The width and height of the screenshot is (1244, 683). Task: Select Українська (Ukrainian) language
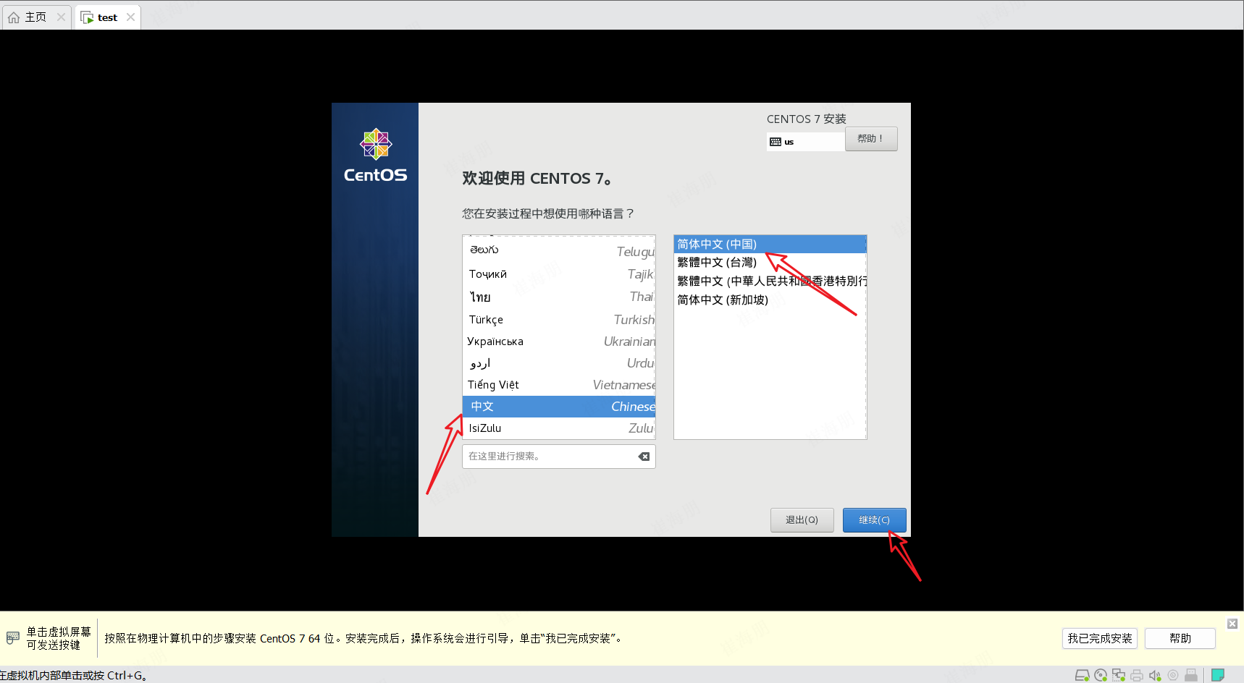point(559,341)
